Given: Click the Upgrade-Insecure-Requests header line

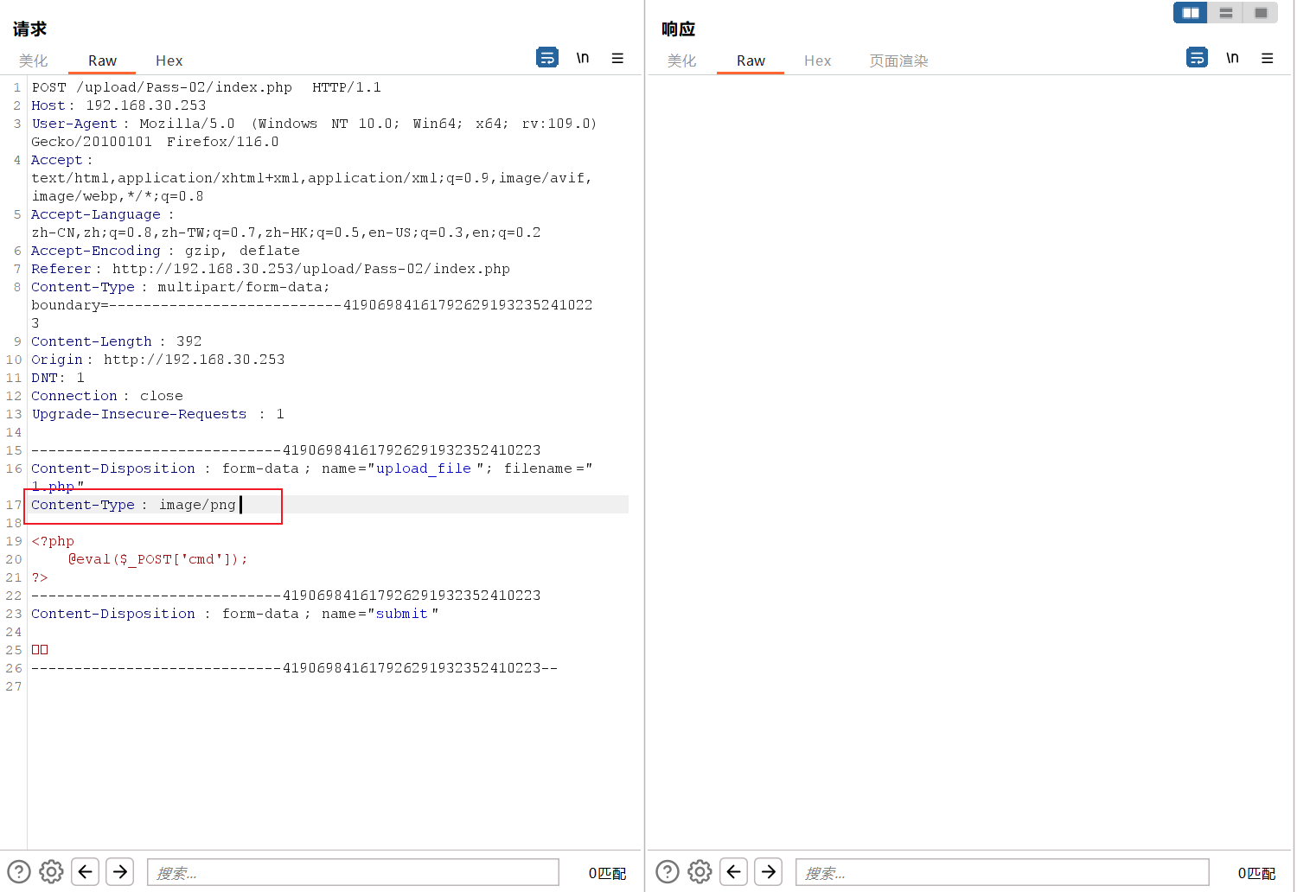Looking at the screenshot, I should (x=157, y=414).
